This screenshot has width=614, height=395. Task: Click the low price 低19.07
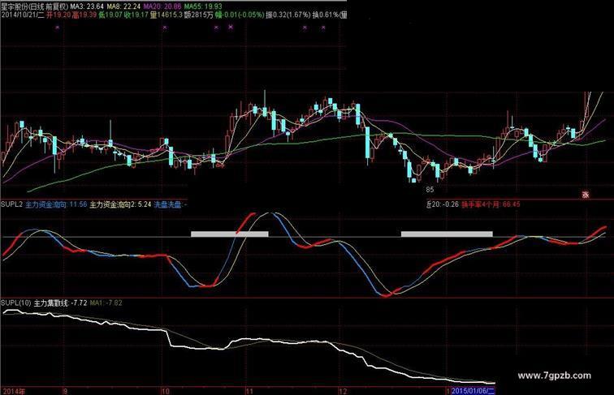coord(110,15)
